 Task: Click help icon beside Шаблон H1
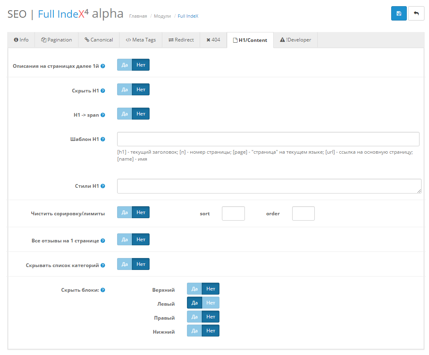click(103, 139)
